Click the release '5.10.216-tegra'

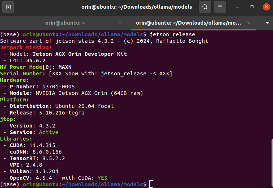pyautogui.click(x=62, y=113)
